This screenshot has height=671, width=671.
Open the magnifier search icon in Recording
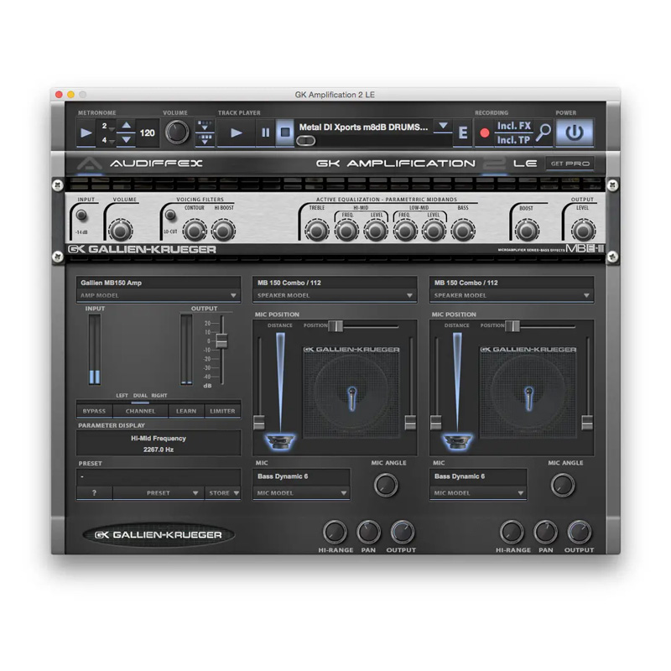pos(544,132)
